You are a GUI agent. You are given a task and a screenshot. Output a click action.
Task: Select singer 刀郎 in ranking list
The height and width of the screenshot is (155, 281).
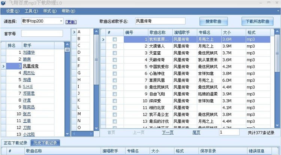click(27, 128)
